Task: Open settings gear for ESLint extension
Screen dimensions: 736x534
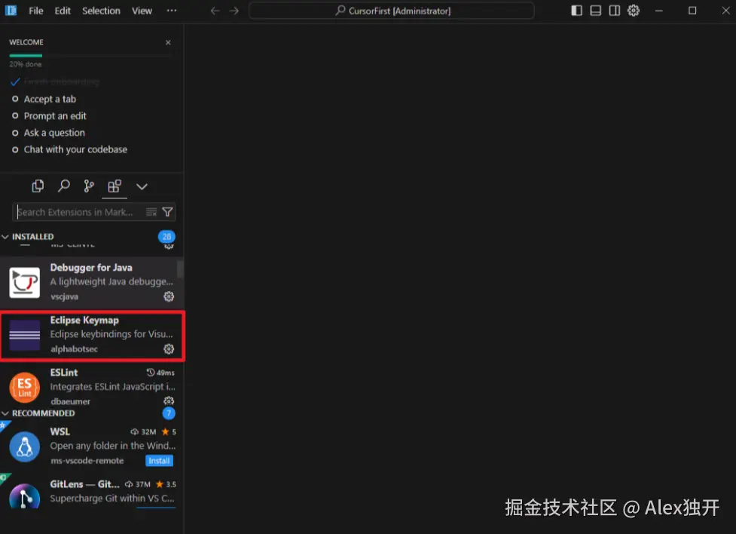Action: pos(169,400)
